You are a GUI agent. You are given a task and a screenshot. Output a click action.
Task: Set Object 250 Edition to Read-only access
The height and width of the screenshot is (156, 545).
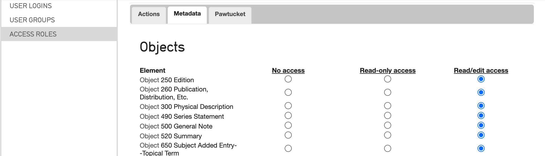click(x=387, y=79)
